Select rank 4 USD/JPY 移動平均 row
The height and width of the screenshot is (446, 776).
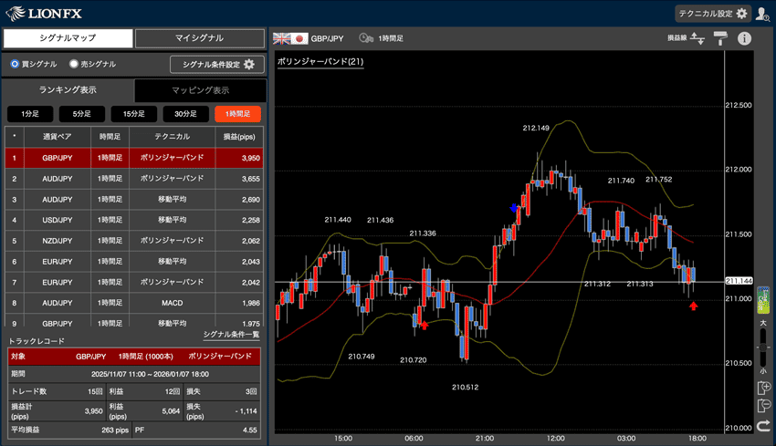tap(134, 220)
